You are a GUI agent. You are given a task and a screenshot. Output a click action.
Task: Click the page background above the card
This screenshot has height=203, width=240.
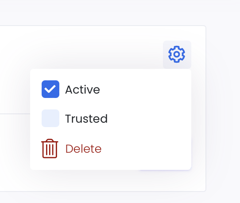pyautogui.click(x=120, y=12)
